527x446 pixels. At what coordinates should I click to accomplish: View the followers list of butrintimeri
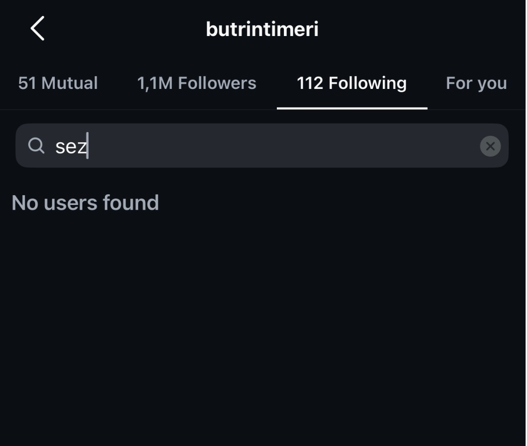pos(197,83)
